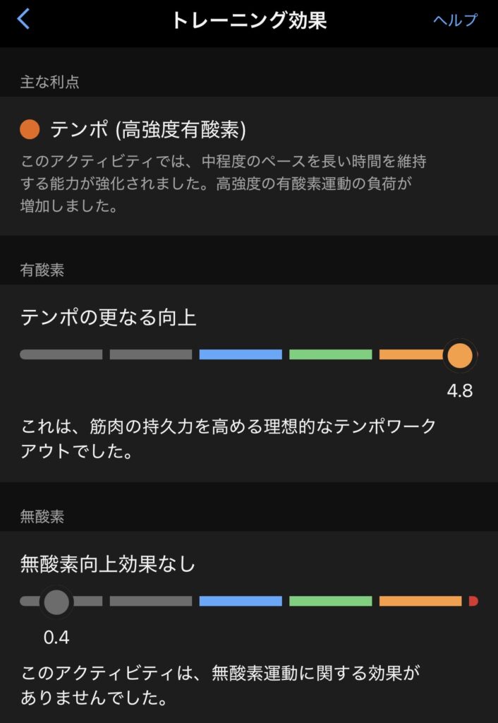Tap the blue segment of aerobic bar
Screen dimensions: 498x723
pyautogui.click(x=241, y=354)
